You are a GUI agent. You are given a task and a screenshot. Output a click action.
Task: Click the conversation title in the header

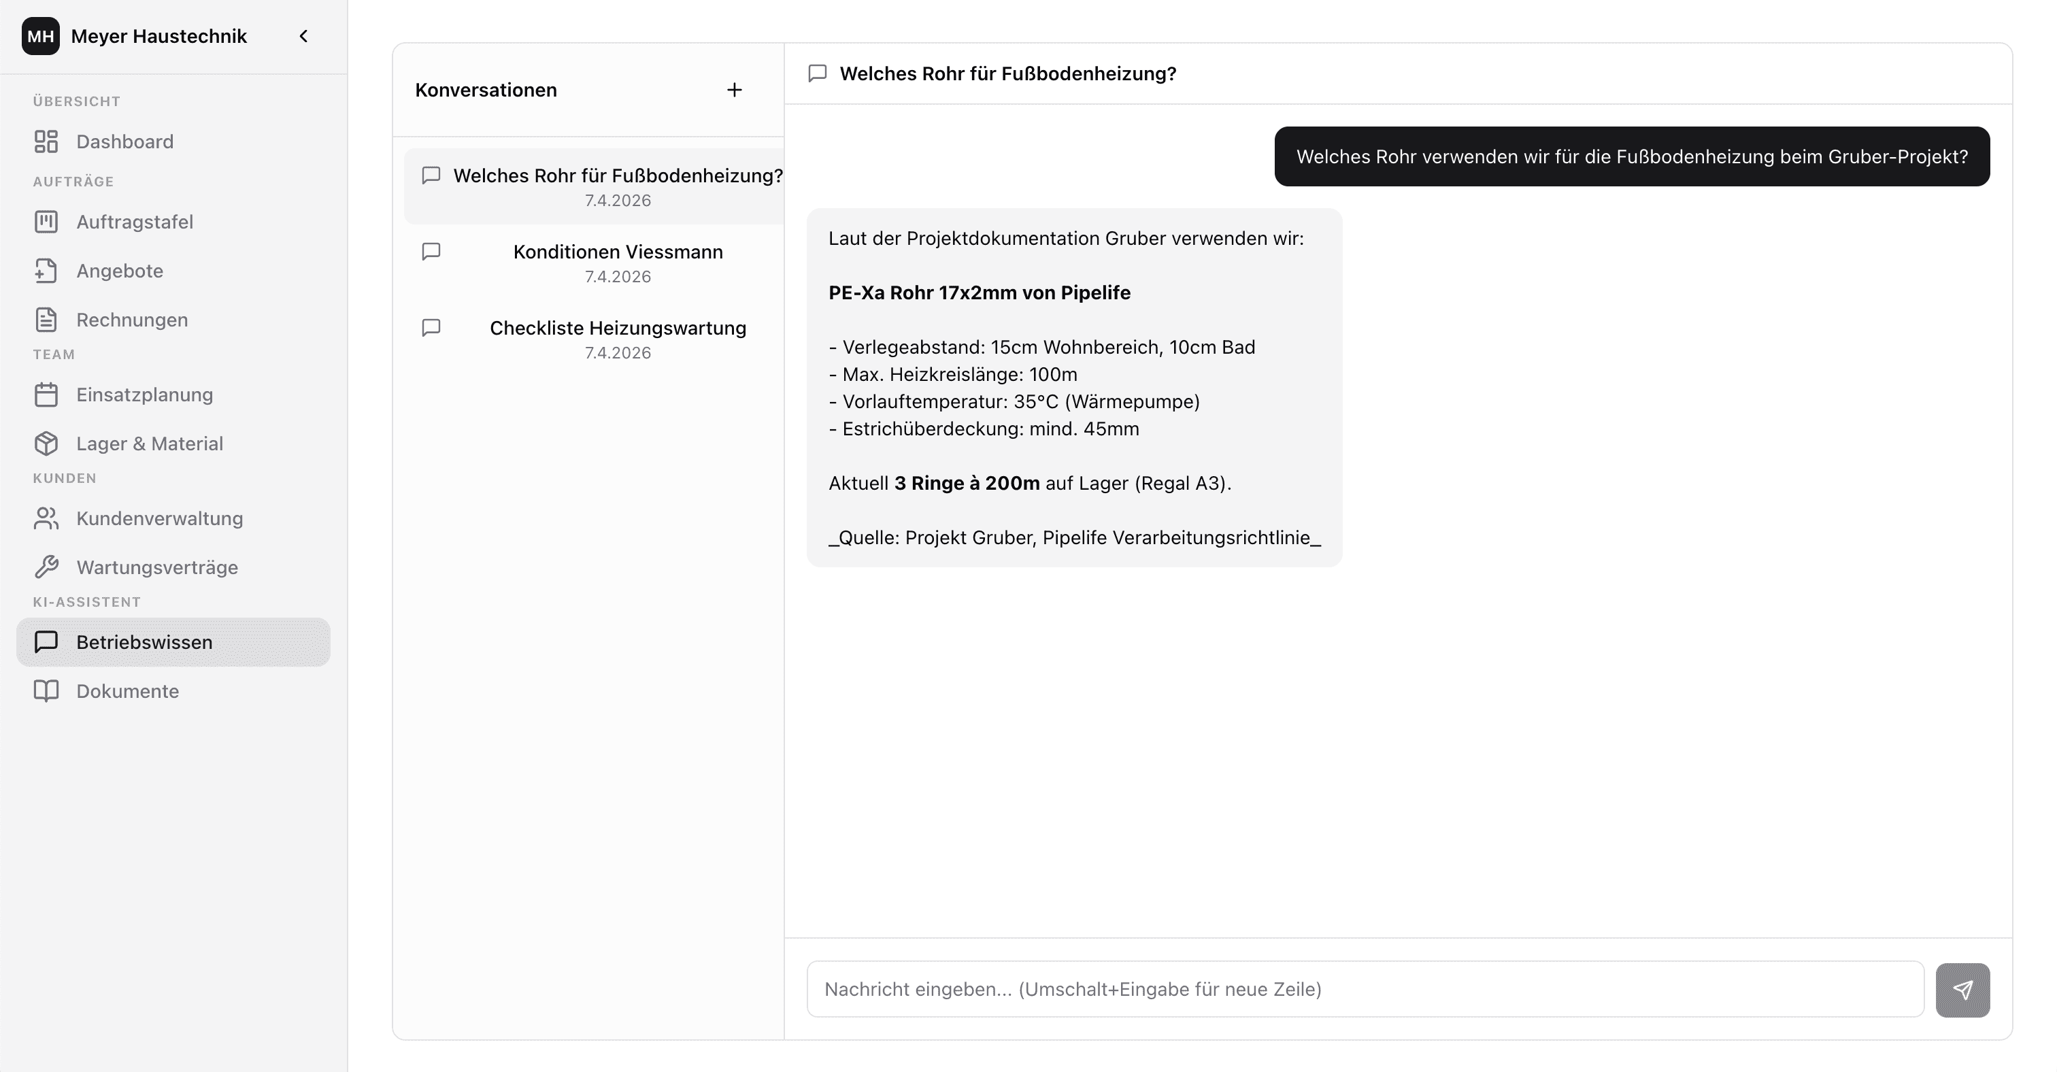pos(1007,73)
